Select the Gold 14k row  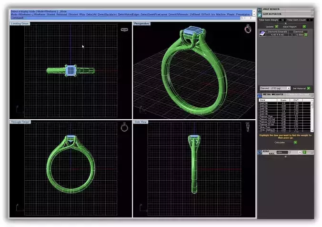[285, 111]
